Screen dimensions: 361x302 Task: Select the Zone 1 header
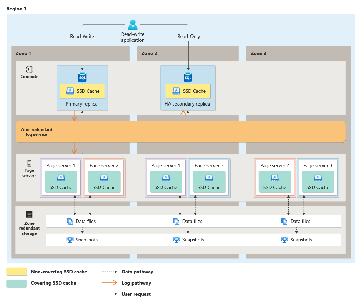click(23, 53)
